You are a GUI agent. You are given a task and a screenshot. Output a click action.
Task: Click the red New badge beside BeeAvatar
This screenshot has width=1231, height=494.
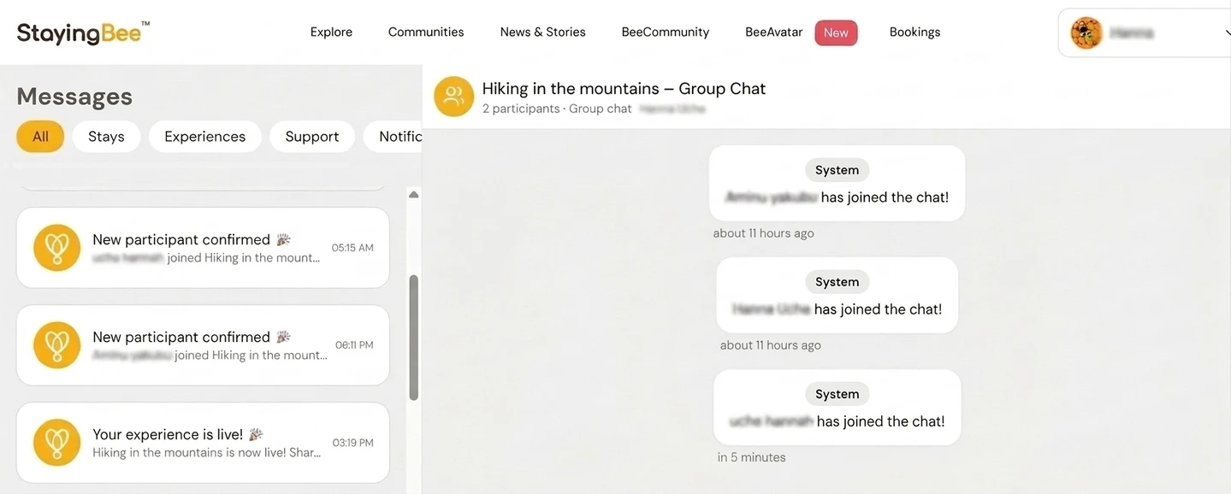pos(836,32)
